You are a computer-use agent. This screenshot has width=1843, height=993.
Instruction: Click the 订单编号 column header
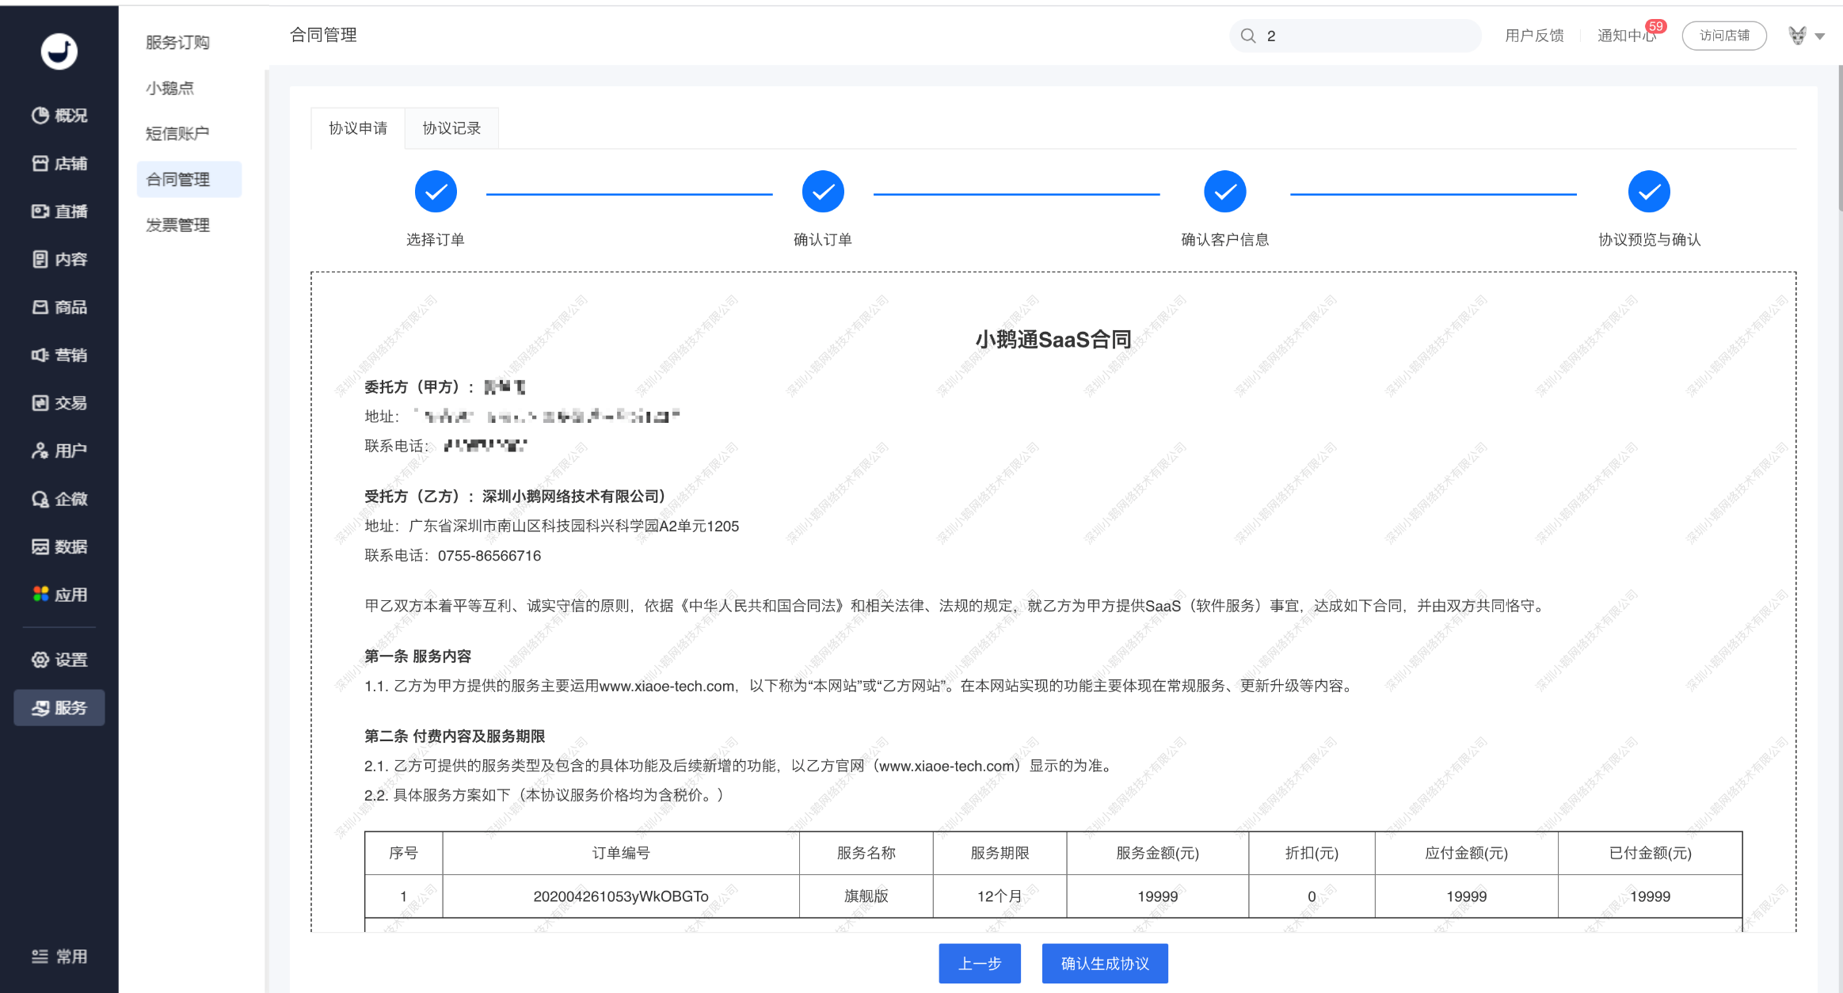click(x=621, y=854)
